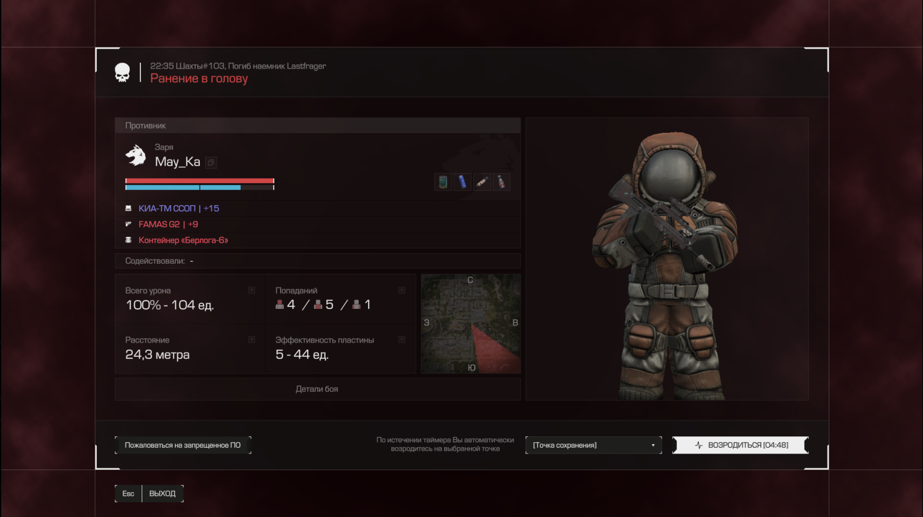
Task: Click the syringe item icon
Action: pyautogui.click(x=482, y=182)
